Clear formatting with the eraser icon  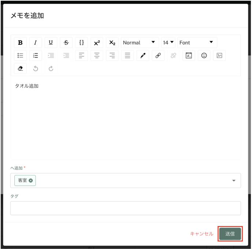tap(20, 68)
